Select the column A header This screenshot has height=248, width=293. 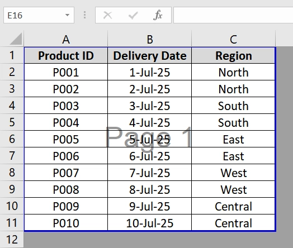coord(66,39)
